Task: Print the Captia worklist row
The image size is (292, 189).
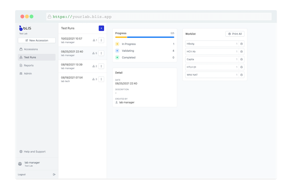Action: coord(241,59)
